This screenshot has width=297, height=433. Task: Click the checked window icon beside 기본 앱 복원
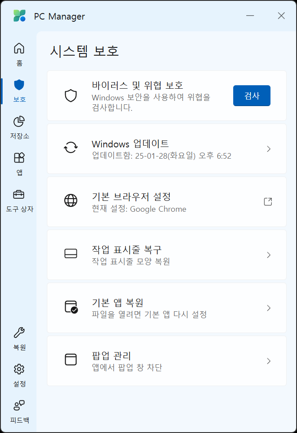click(x=71, y=307)
